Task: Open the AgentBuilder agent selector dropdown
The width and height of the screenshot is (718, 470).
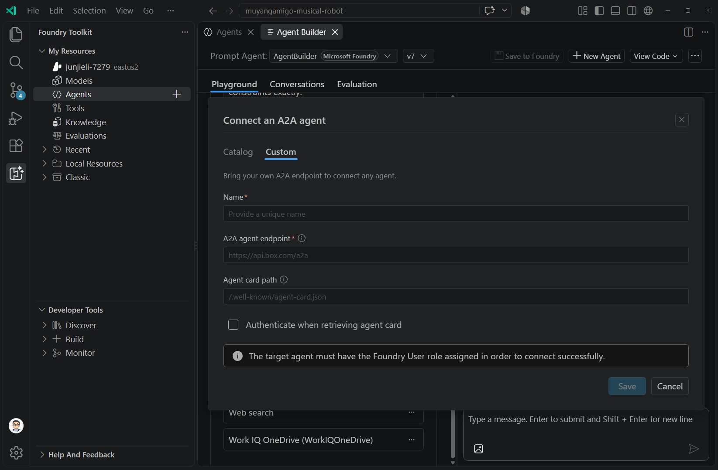Action: [x=333, y=56]
